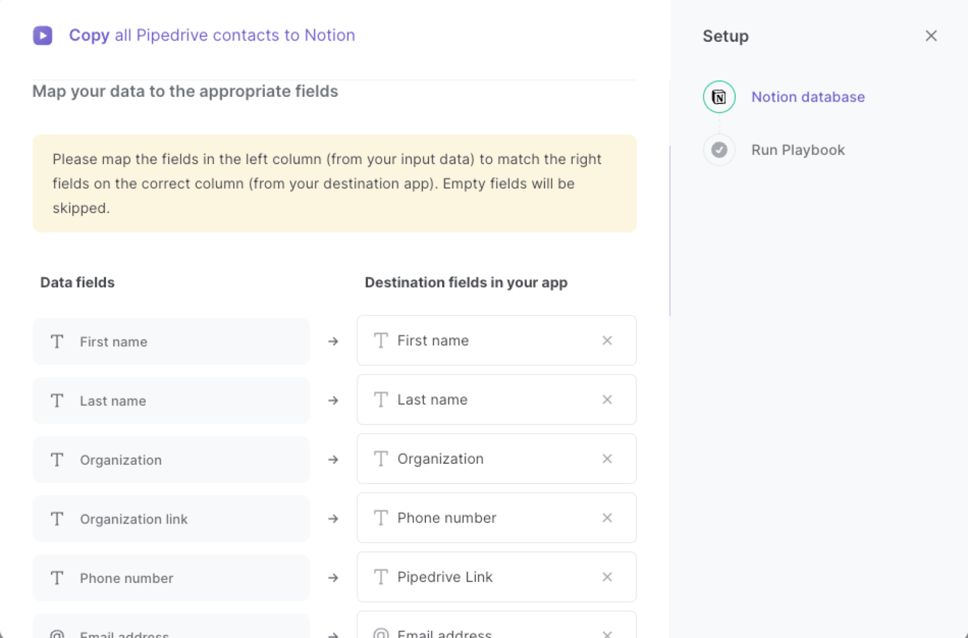Click the yellow mapping instructions notice

click(x=335, y=183)
